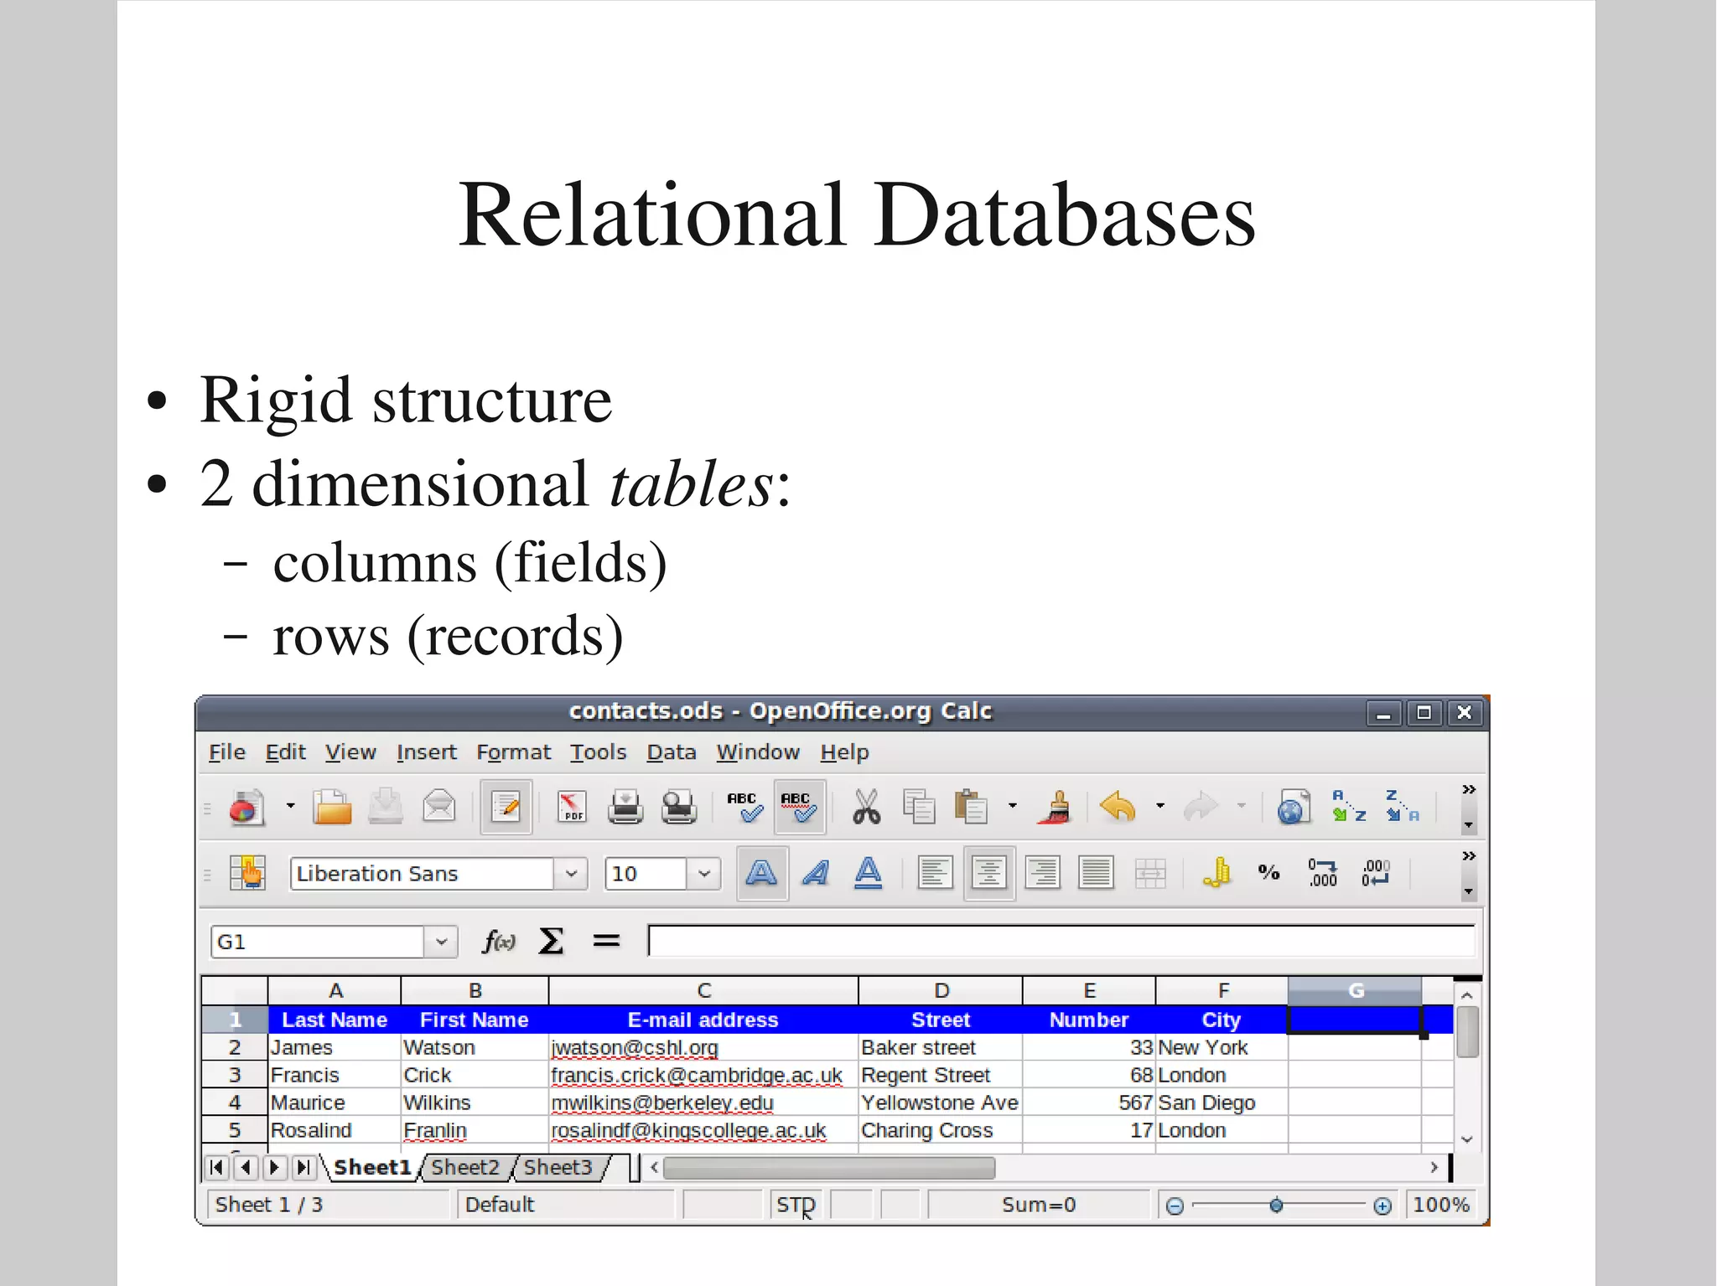Click the zoom slider handle
1717x1286 pixels.
(1276, 1206)
